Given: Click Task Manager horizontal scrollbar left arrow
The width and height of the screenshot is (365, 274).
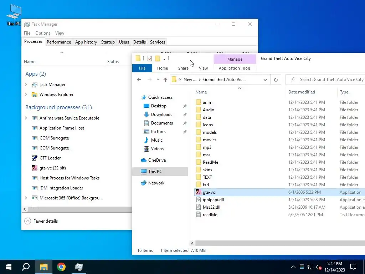Looking at the screenshot, I should click(x=25, y=209).
